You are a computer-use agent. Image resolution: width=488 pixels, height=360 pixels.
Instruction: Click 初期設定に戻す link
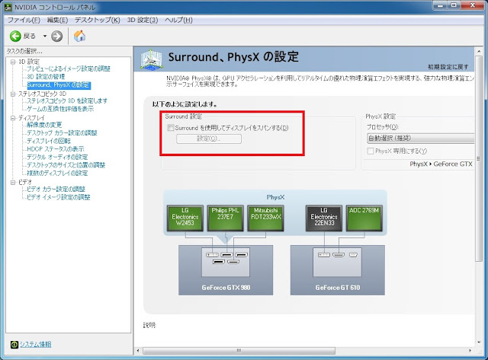[x=448, y=67]
